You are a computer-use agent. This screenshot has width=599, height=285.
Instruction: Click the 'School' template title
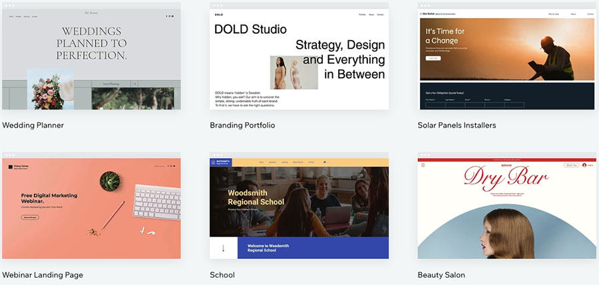pyautogui.click(x=222, y=274)
